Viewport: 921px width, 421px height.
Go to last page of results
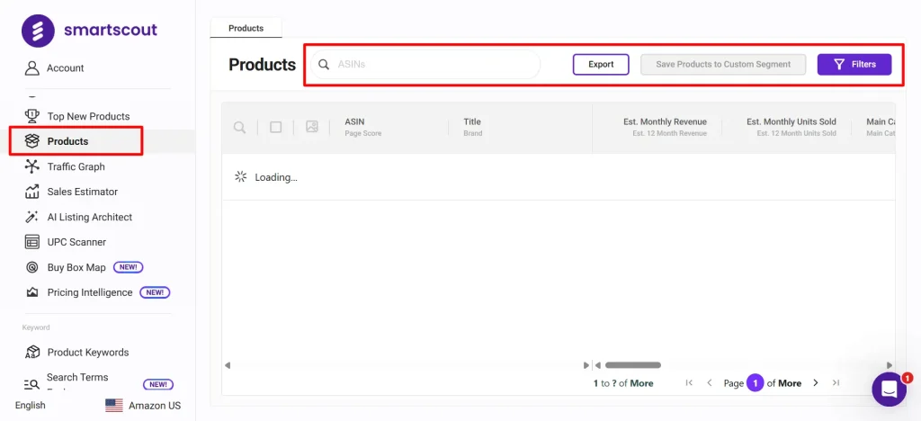click(x=836, y=383)
